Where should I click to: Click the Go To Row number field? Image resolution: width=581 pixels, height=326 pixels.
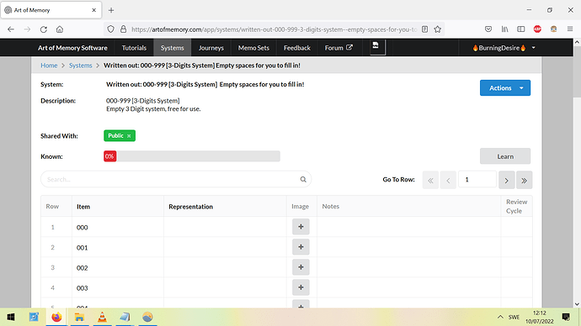point(477,180)
